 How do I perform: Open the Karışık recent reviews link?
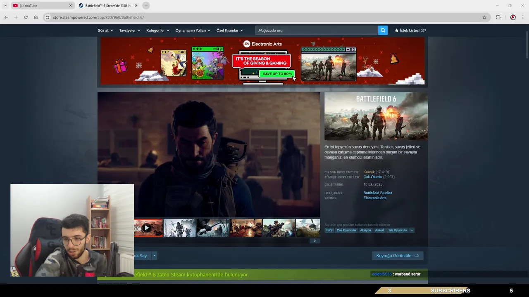(369, 172)
